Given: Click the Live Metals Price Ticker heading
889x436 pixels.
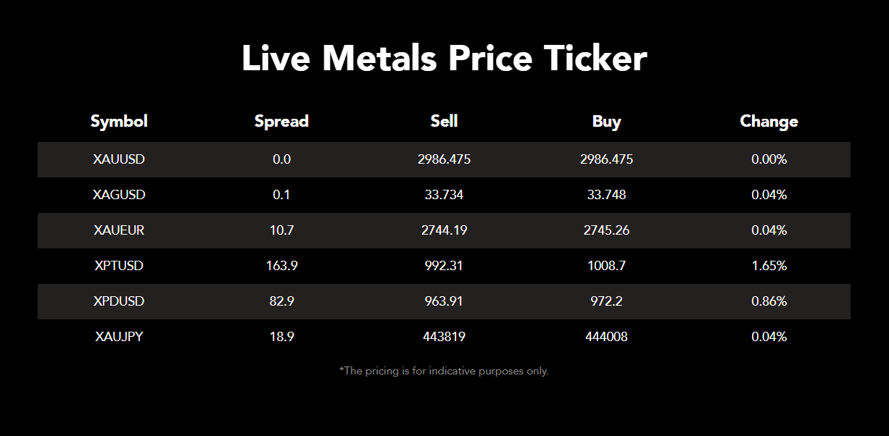Looking at the screenshot, I should tap(444, 59).
